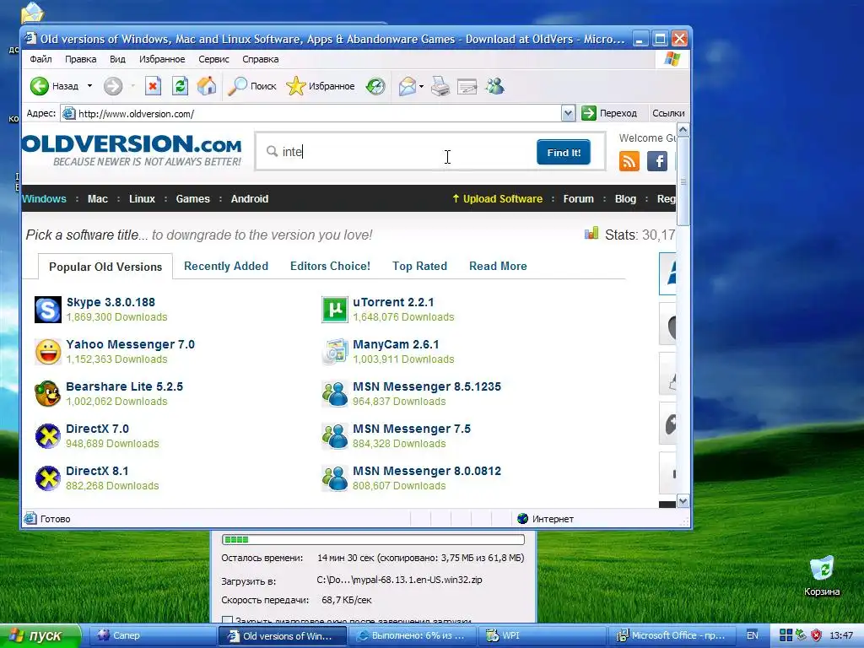Click the Переход go button

point(609,113)
